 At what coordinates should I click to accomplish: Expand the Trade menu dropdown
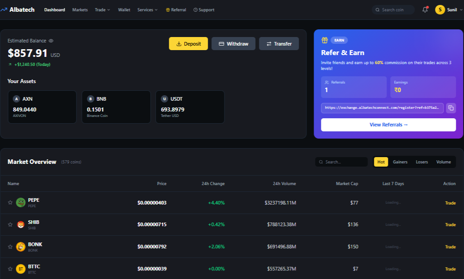click(x=102, y=10)
